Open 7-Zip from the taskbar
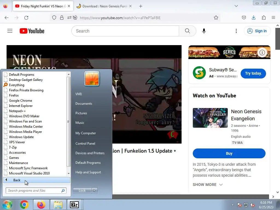Screen dimensions: 280x210 click(x=74, y=205)
